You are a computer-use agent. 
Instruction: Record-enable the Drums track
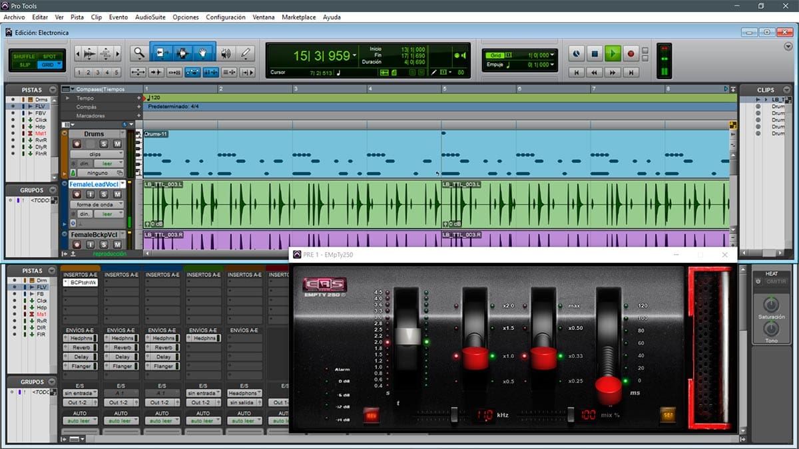pos(77,144)
